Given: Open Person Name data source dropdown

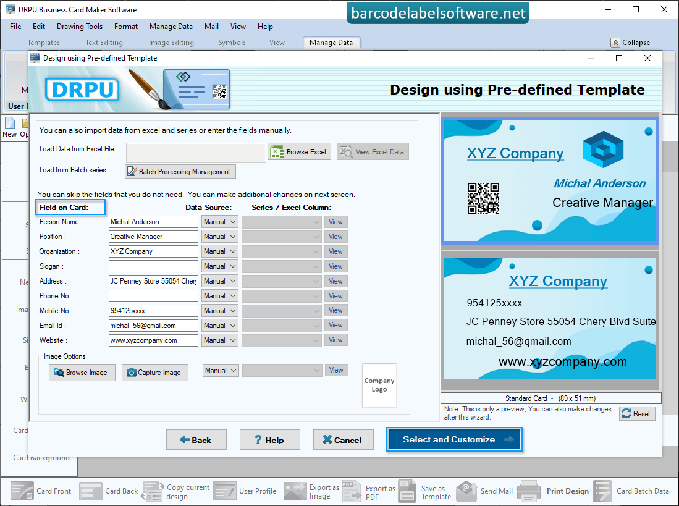Looking at the screenshot, I should [220, 222].
